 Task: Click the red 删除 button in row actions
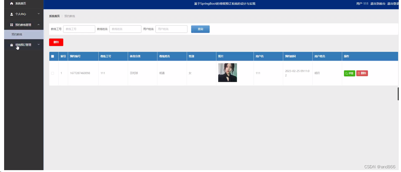click(362, 73)
